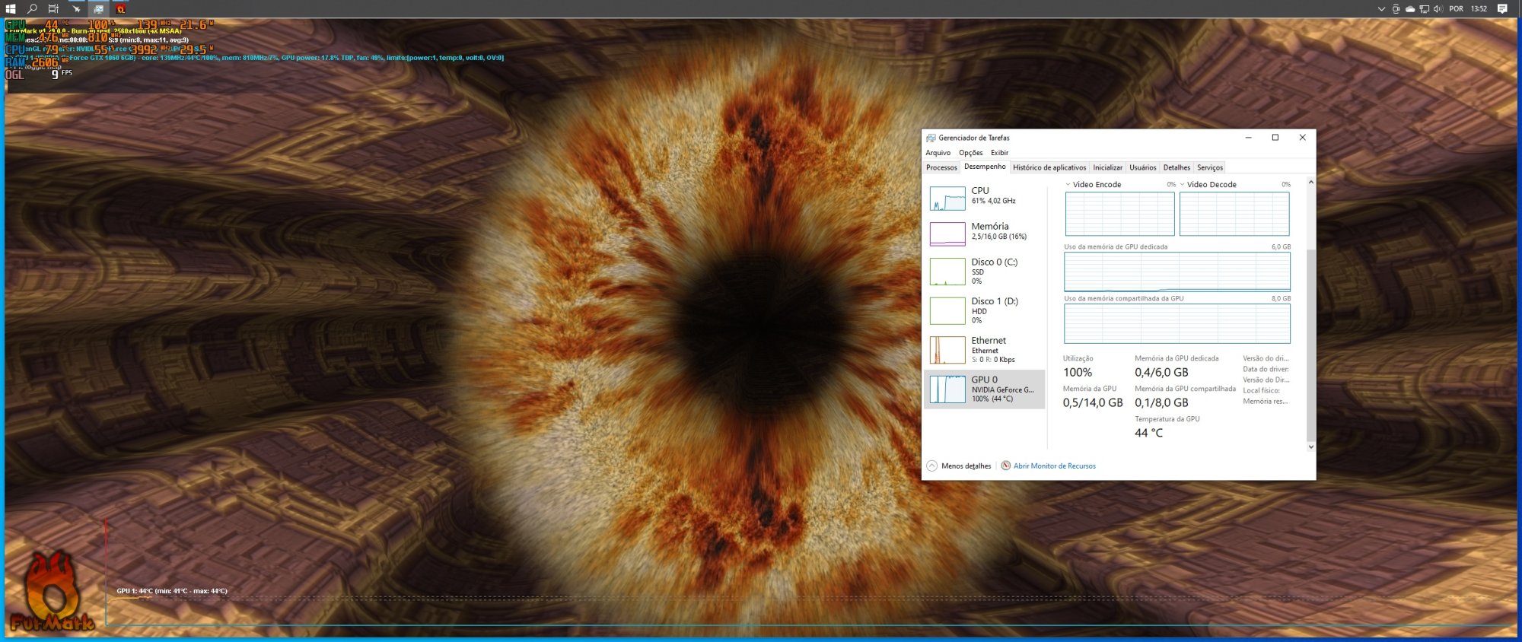1522x642 pixels.
Task: Open the notification action center icon
Action: pyautogui.click(x=1502, y=9)
